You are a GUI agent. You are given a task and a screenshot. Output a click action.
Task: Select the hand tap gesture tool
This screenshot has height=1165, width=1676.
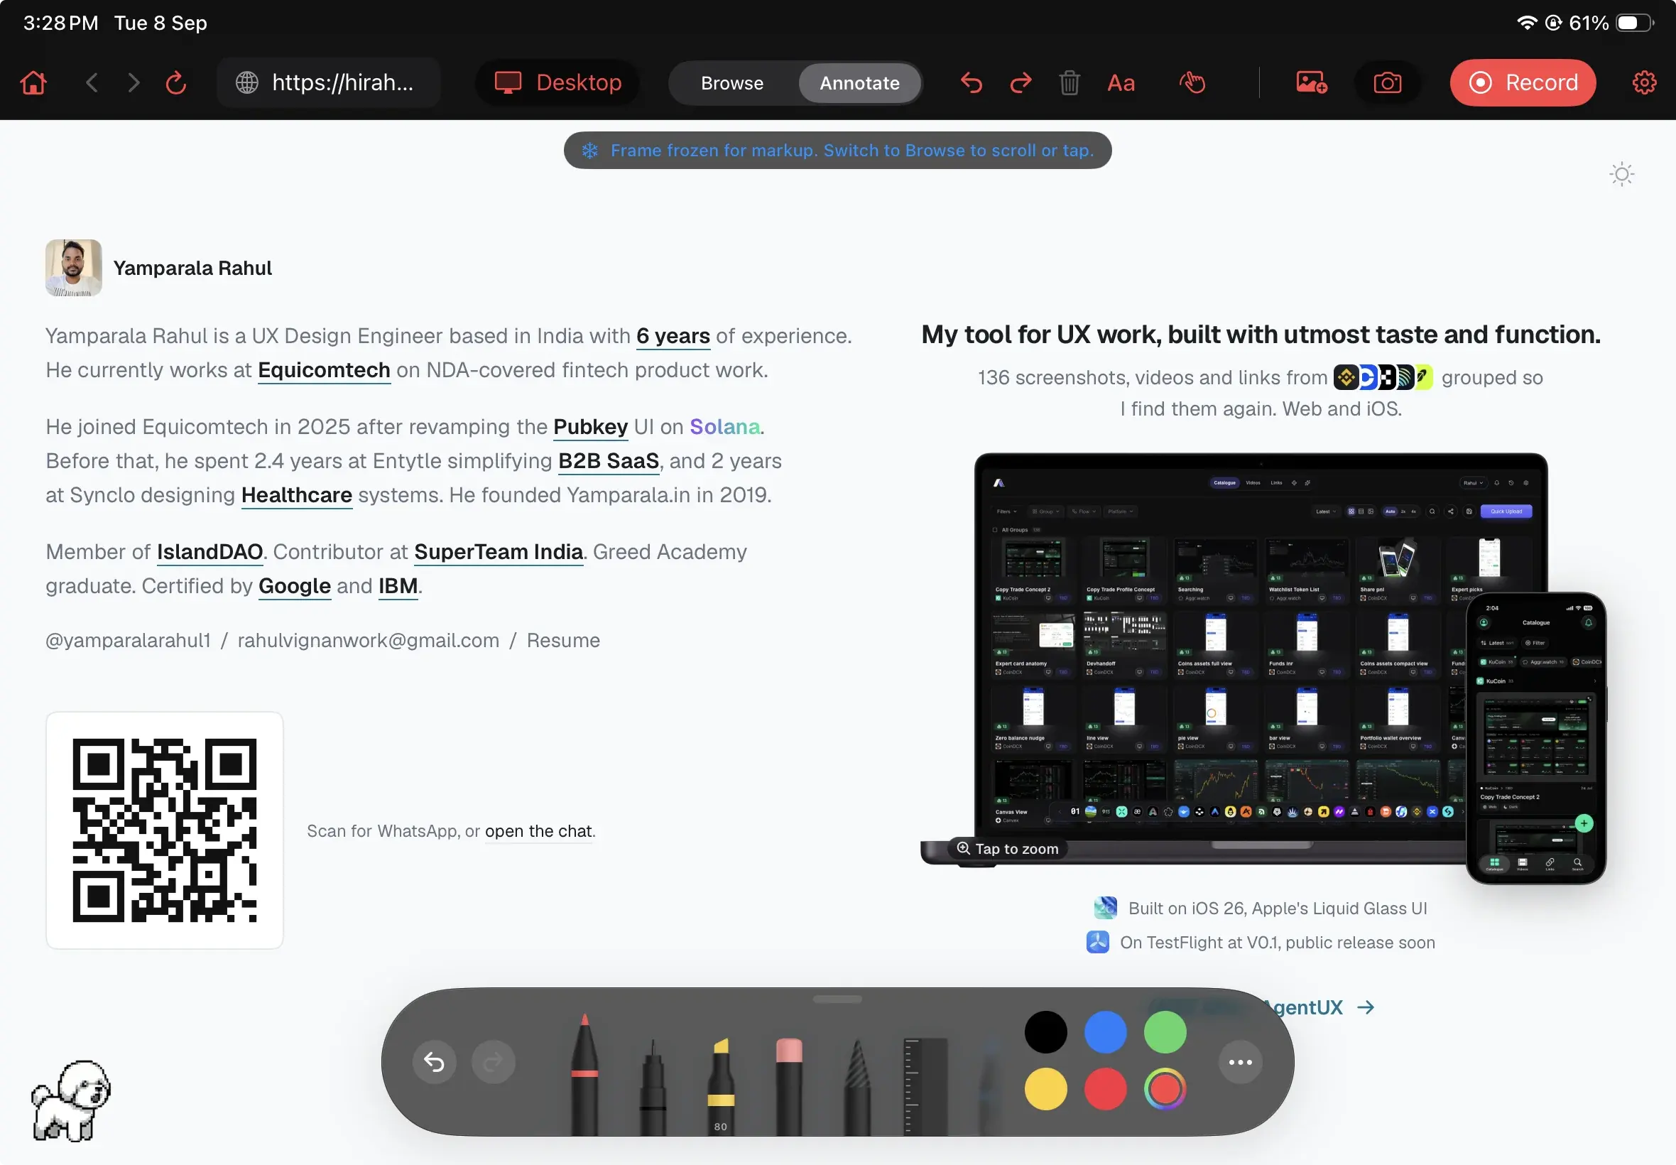(x=1192, y=82)
